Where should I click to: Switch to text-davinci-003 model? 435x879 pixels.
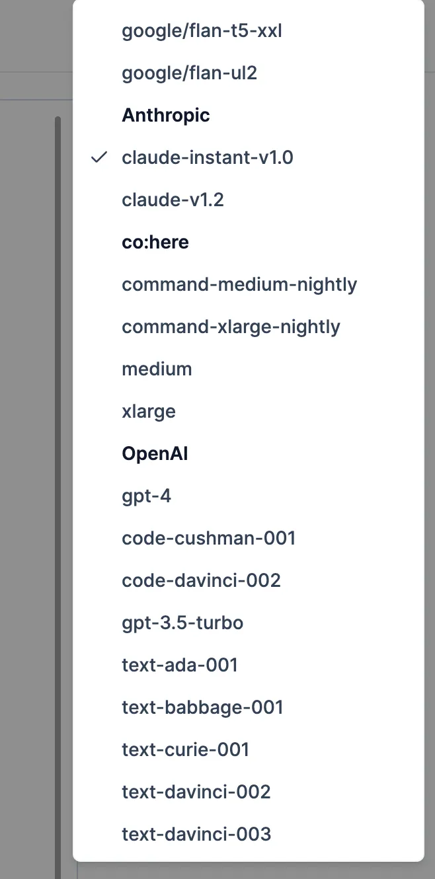196,834
